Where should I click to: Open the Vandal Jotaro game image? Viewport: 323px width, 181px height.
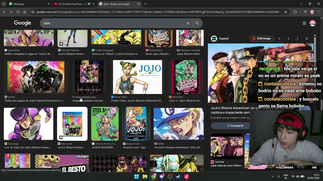pyautogui.click(x=36, y=77)
